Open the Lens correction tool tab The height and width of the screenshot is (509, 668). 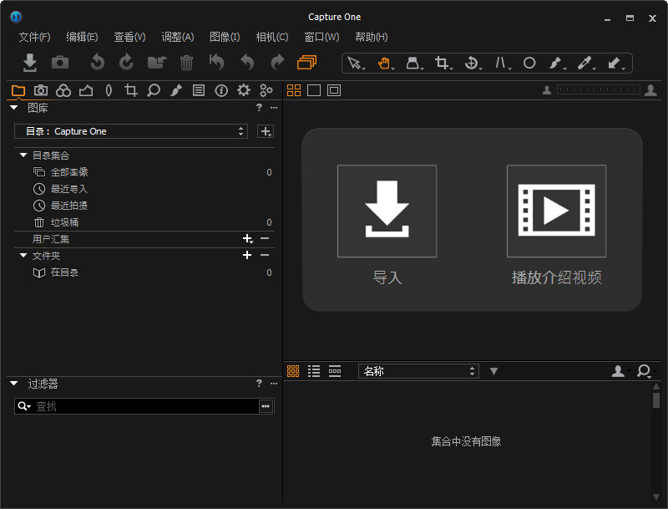(x=109, y=90)
